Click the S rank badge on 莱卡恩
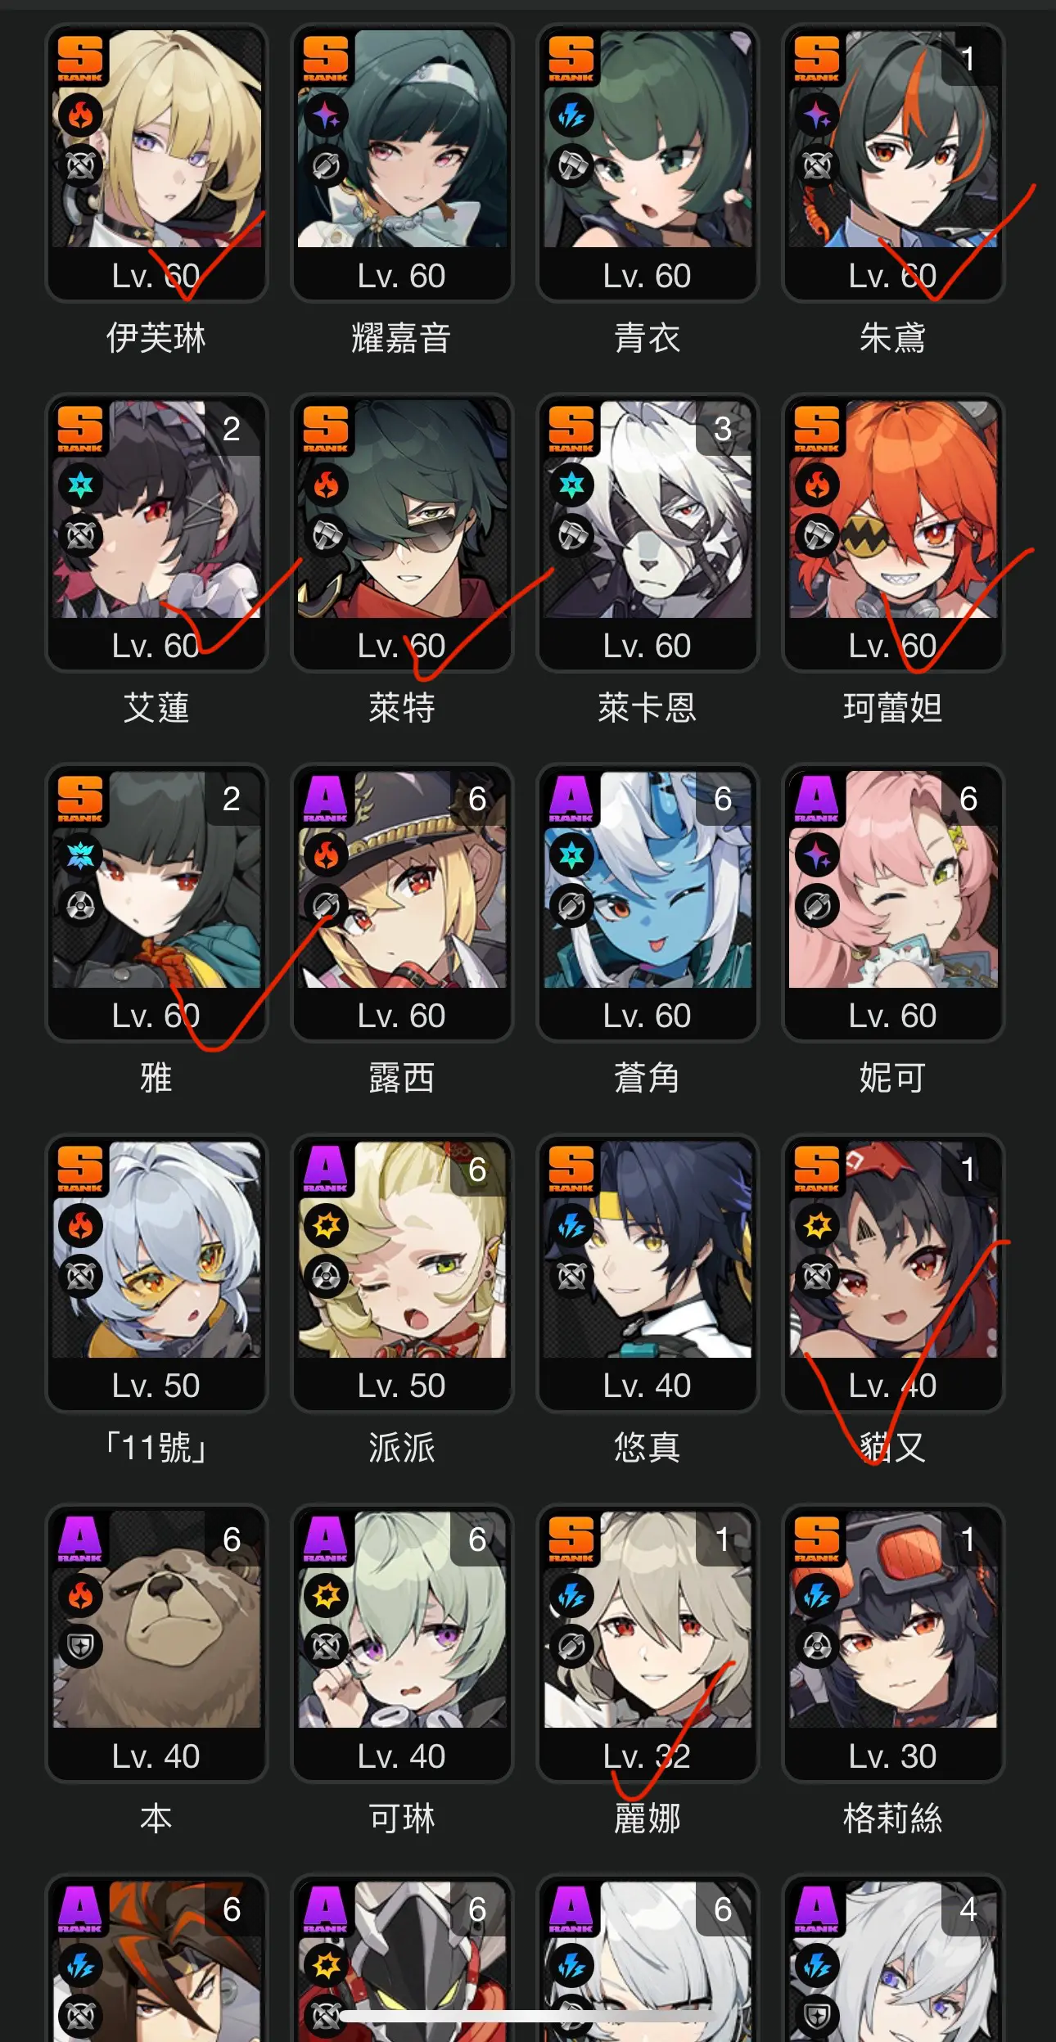The image size is (1056, 2042). pyautogui.click(x=571, y=427)
